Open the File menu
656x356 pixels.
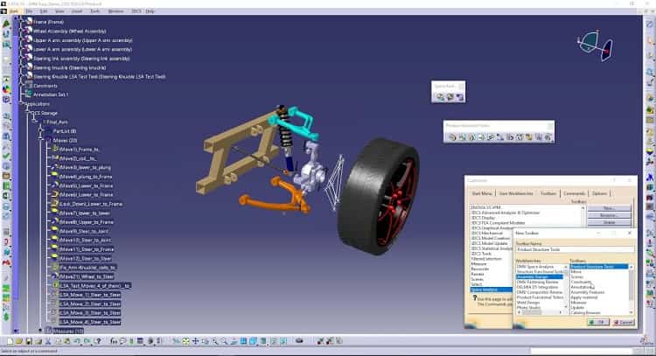pos(29,11)
